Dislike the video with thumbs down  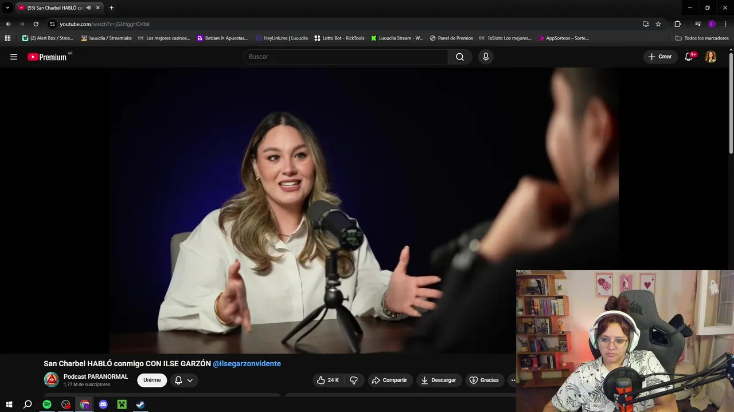[354, 380]
